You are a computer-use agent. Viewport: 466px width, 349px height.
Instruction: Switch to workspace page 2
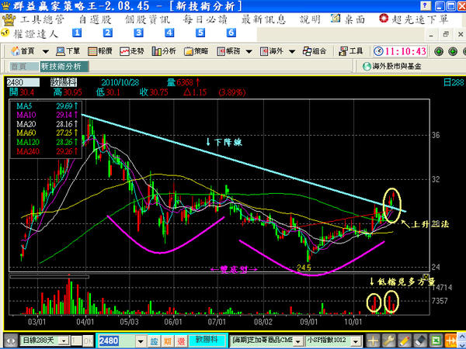108,33
